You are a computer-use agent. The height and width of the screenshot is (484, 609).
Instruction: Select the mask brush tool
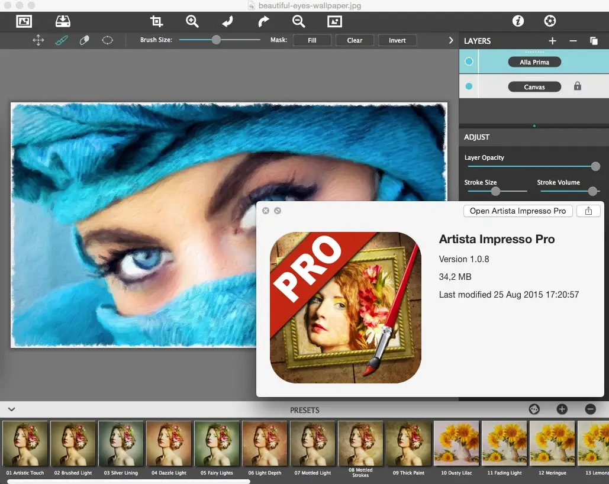tap(62, 41)
